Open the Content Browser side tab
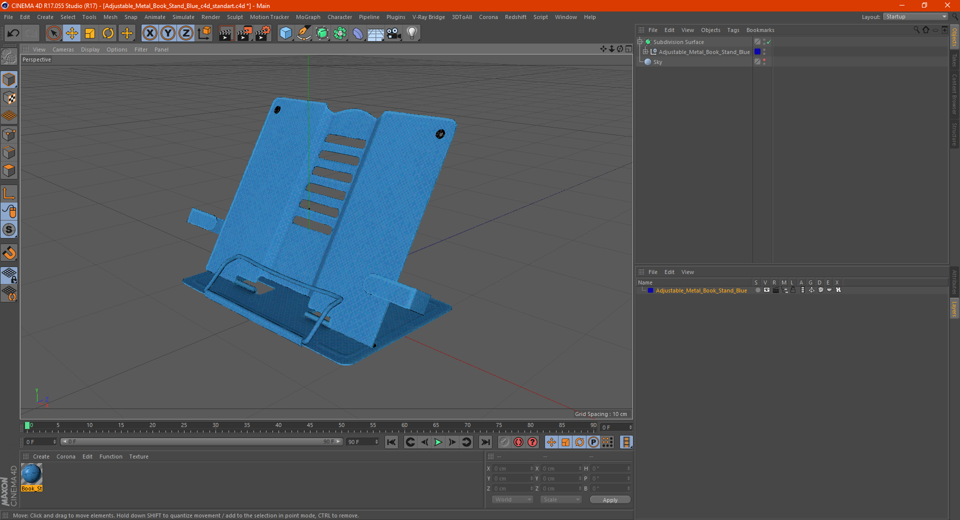This screenshot has width=960, height=520. [x=954, y=94]
